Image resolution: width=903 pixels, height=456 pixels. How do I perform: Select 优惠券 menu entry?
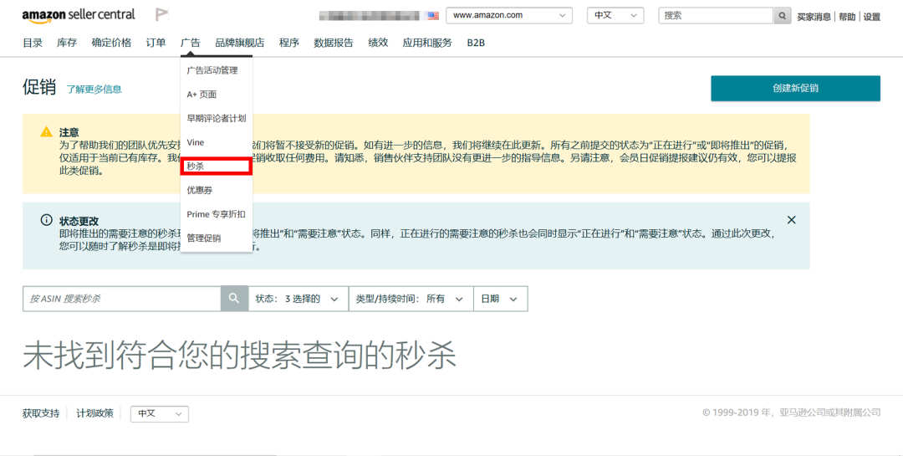coord(216,190)
